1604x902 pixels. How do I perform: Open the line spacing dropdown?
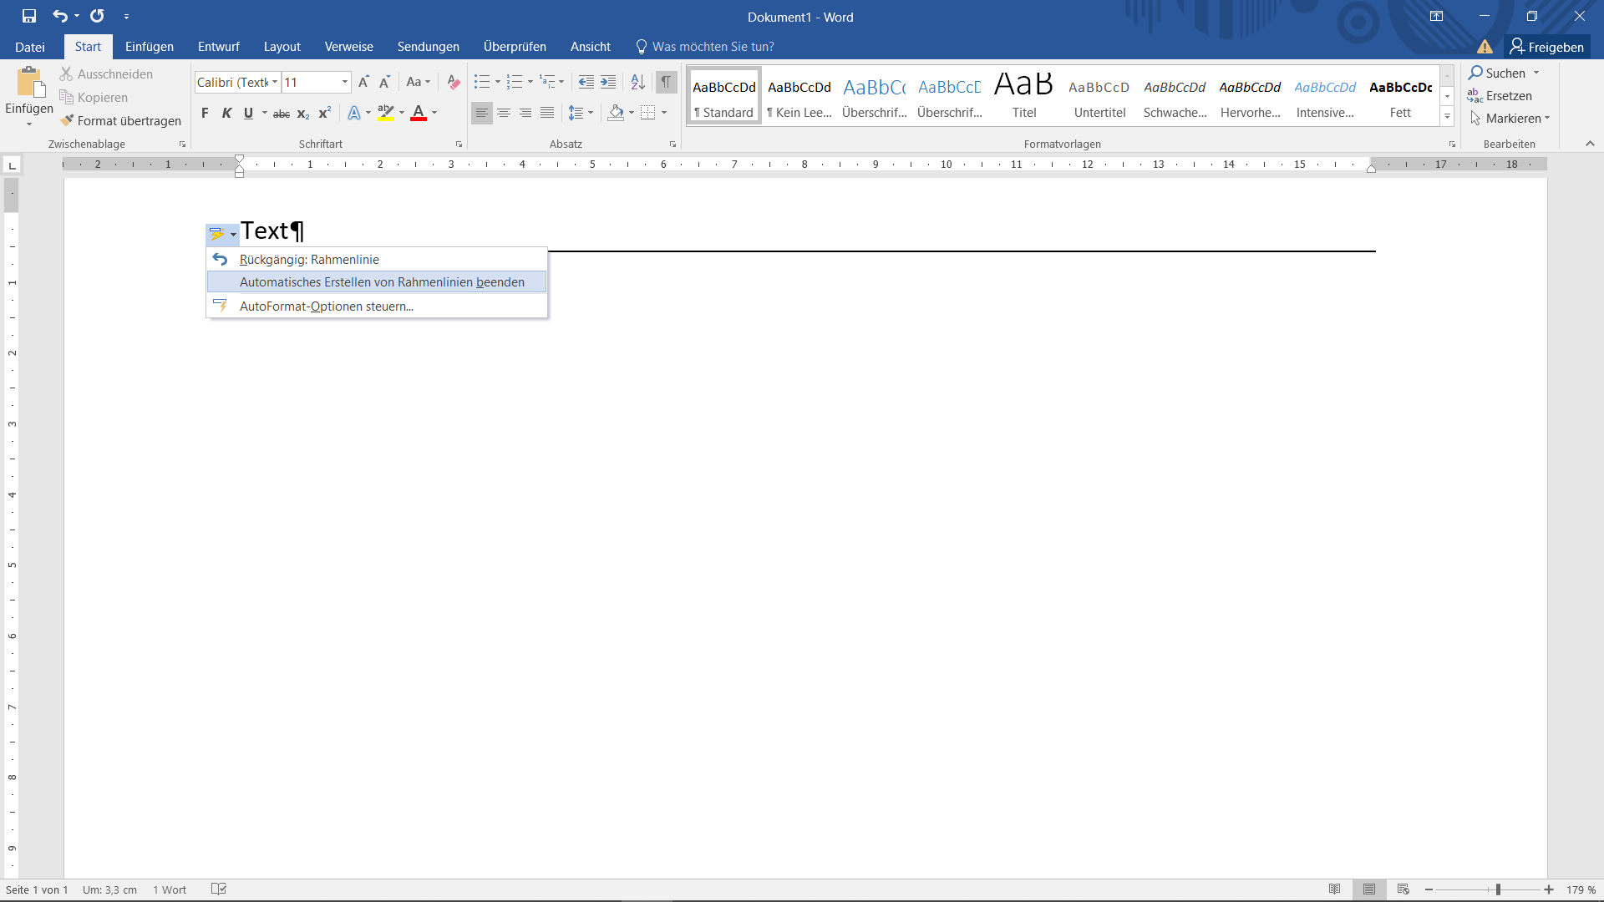(x=581, y=113)
